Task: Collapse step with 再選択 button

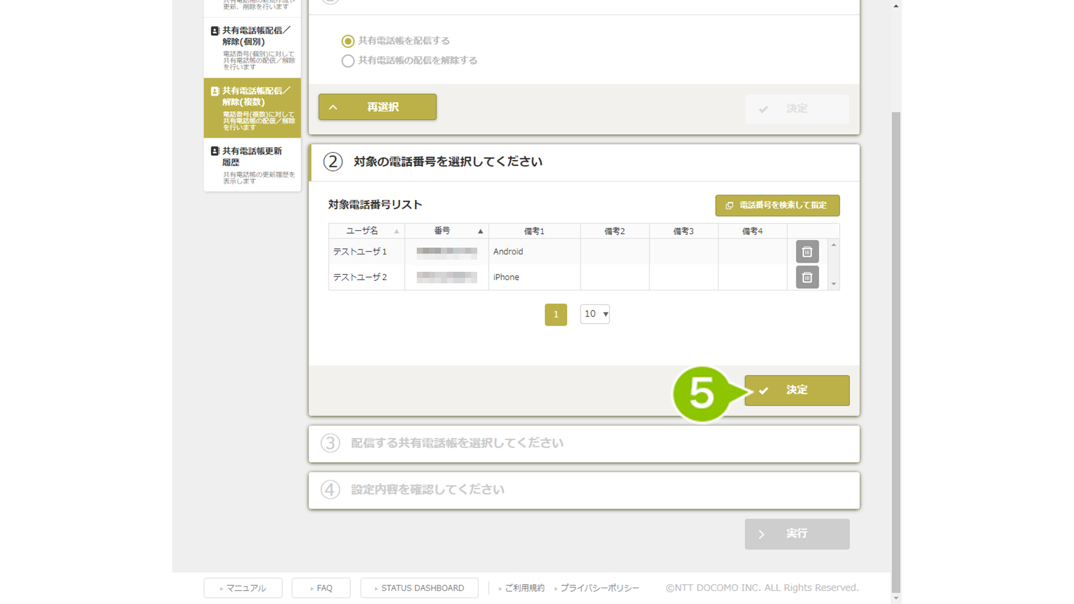Action: click(x=378, y=107)
